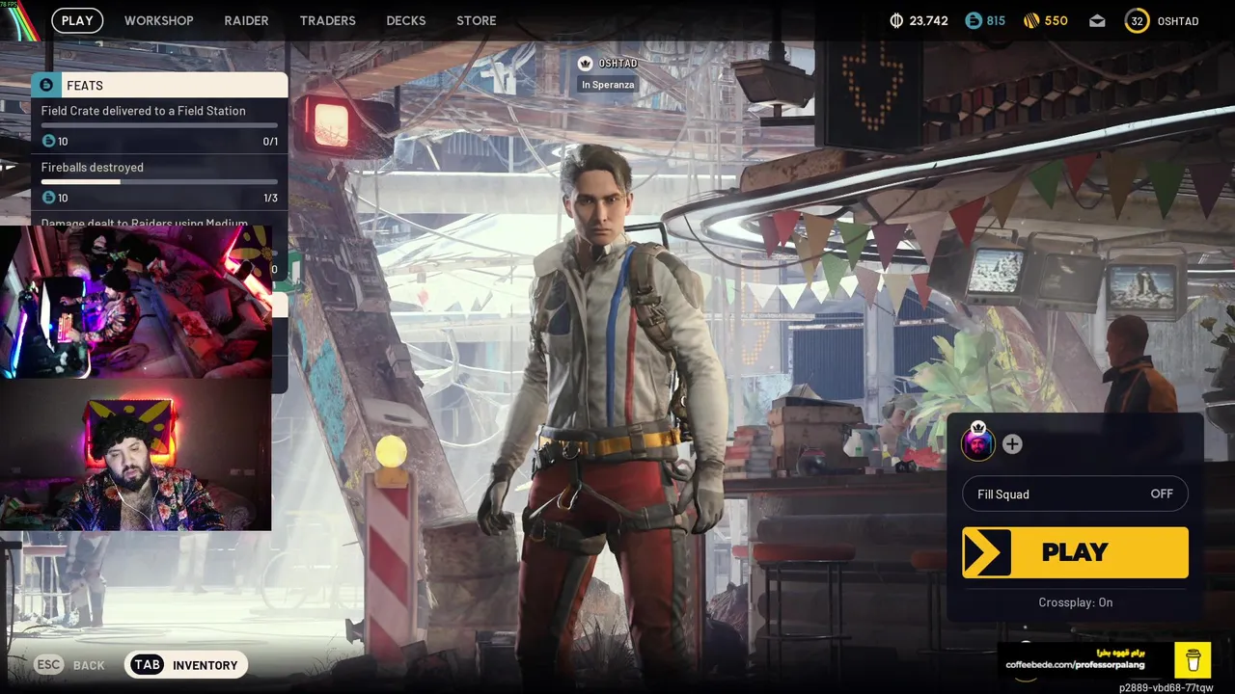This screenshot has width=1235, height=694.
Task: Click the big yellow PLAY button
Action: pyautogui.click(x=1075, y=552)
